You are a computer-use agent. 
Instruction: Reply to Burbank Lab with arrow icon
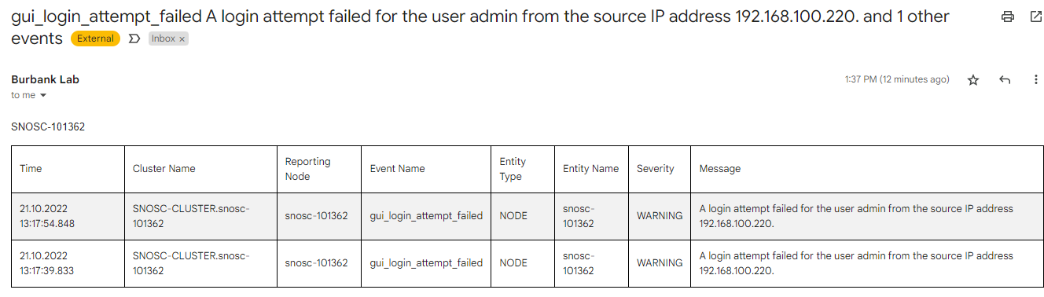(x=1005, y=80)
